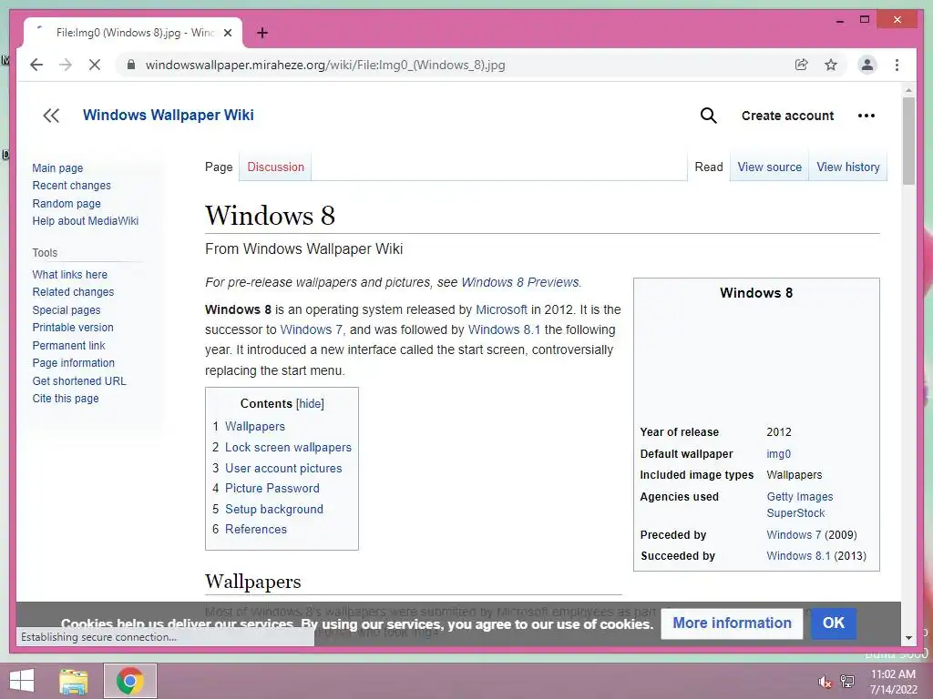Screen dimensions: 933x699
Task: Jump to References section
Action: tap(256, 529)
